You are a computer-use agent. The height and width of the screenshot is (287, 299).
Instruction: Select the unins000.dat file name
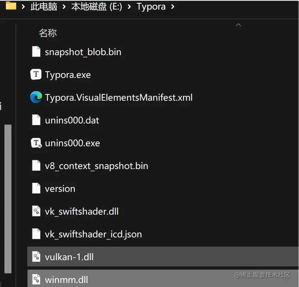pos(72,120)
